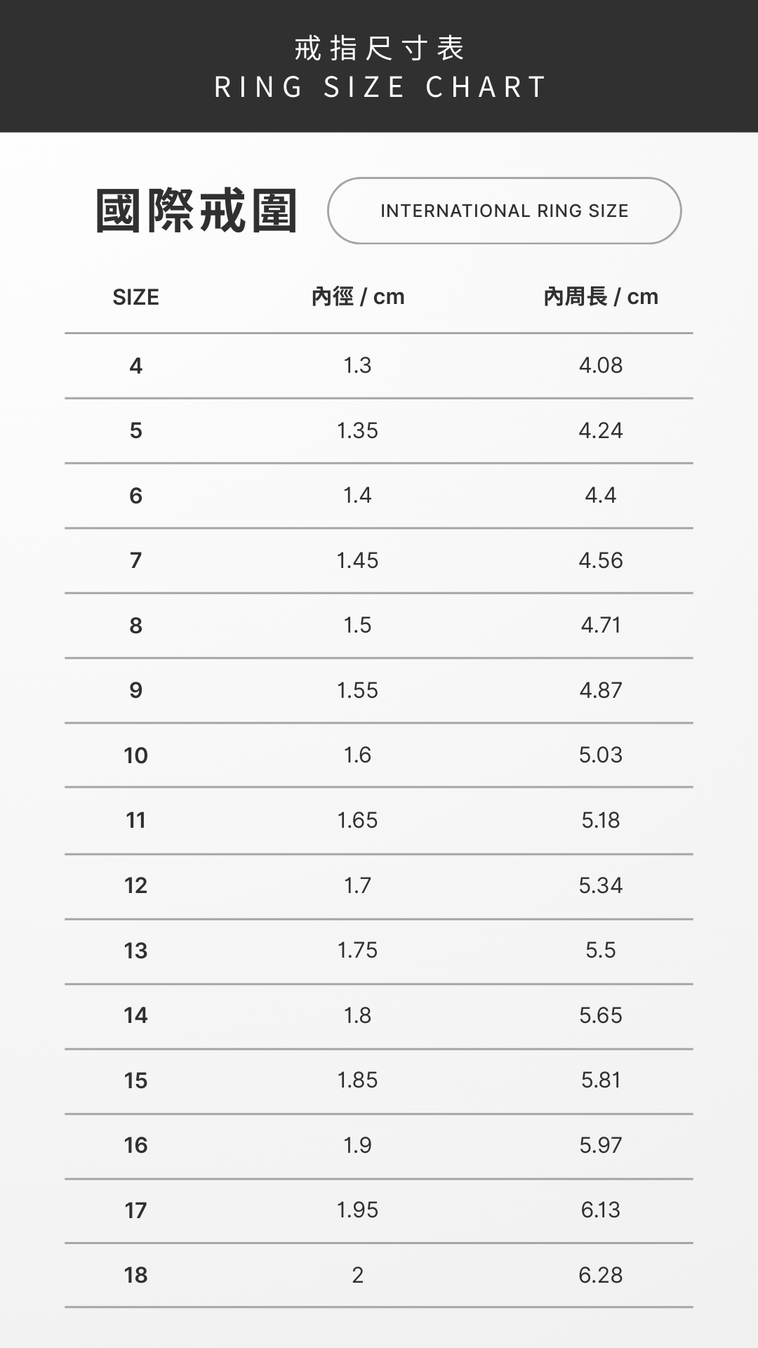Click the International Ring Size button
Viewport: 758px width, 1348px height.
504,211
